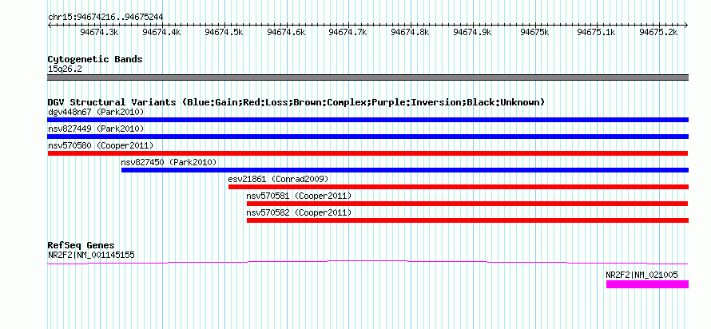Click the right arrowhead of the ruler
The image size is (711, 329).
[686, 26]
